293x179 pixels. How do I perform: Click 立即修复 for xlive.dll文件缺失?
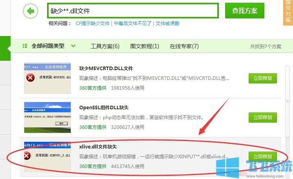[262, 156]
